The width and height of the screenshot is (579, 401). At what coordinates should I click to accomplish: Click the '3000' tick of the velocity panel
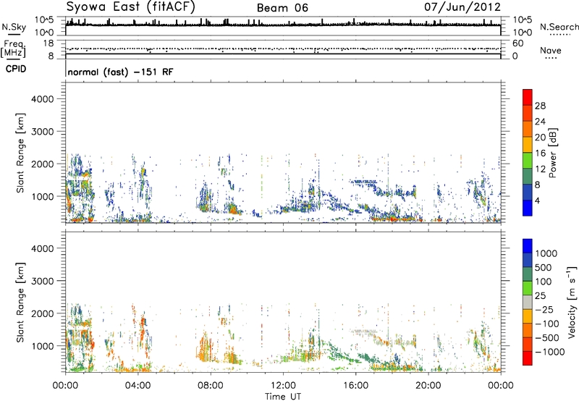tap(42, 281)
